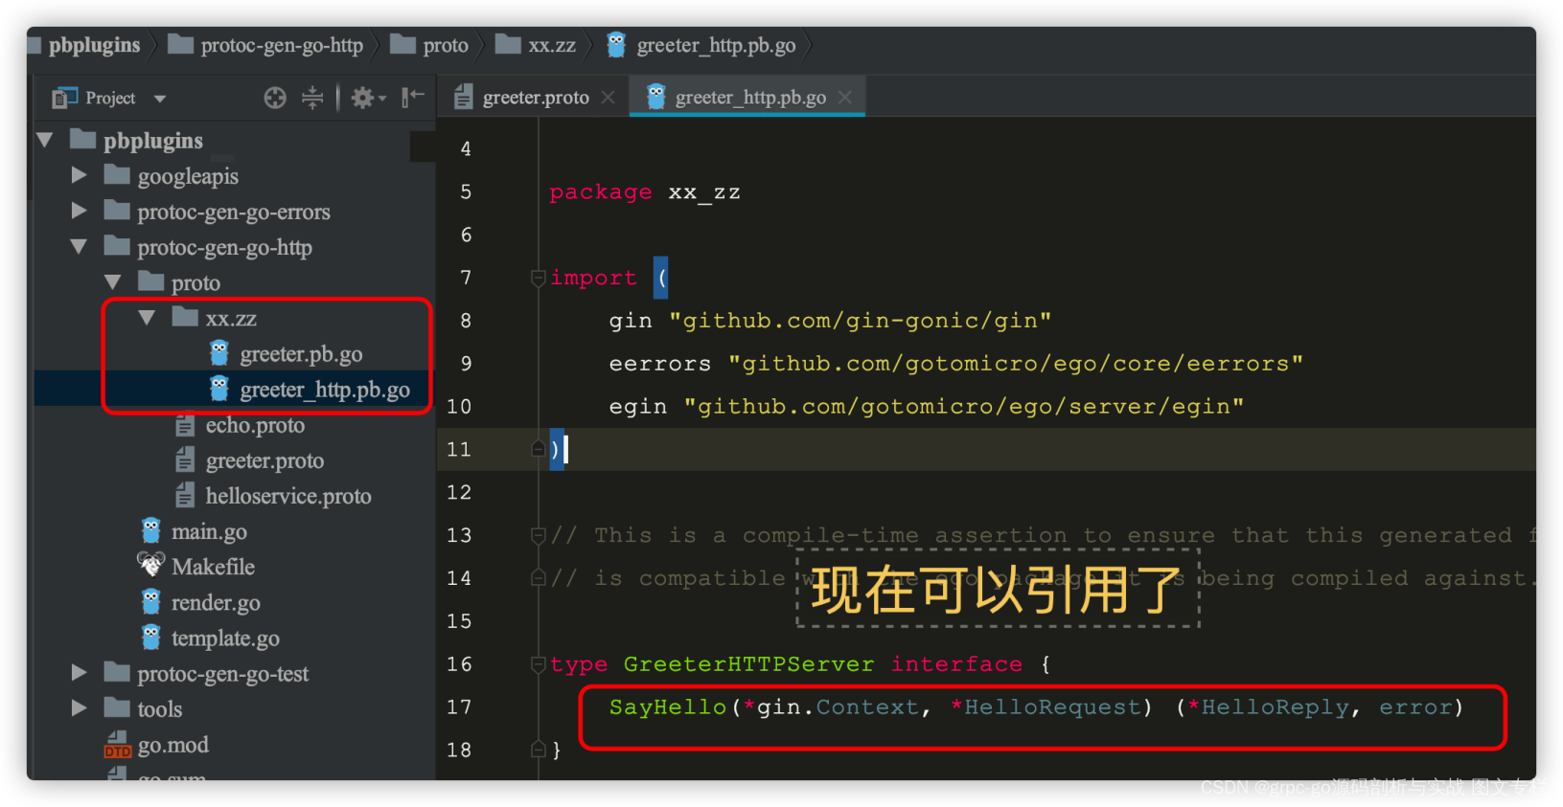Viewport: 1563px width, 807px height.
Task: Click the Go file icon of main.go
Action: point(151,530)
